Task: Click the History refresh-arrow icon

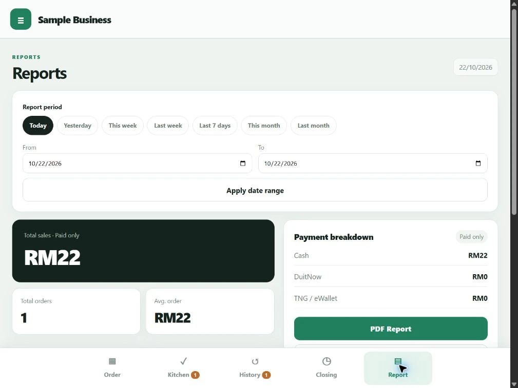Action: tap(255, 362)
